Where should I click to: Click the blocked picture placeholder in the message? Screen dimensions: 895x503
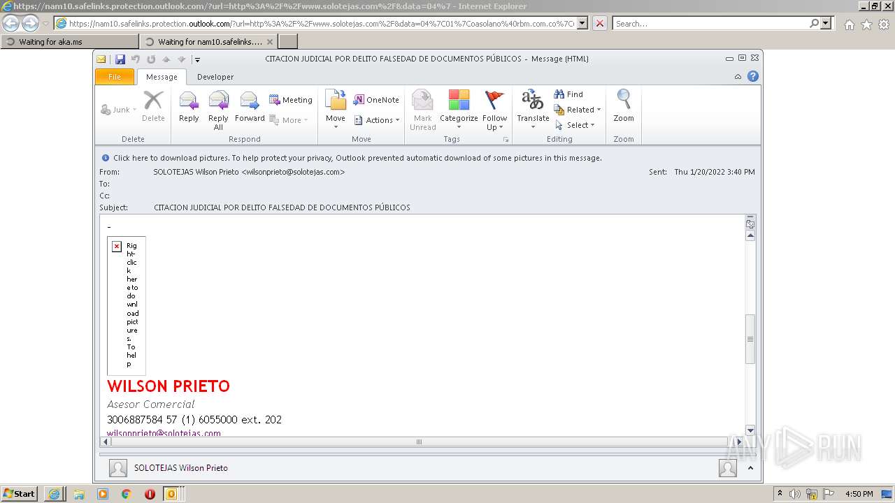pyautogui.click(x=127, y=306)
